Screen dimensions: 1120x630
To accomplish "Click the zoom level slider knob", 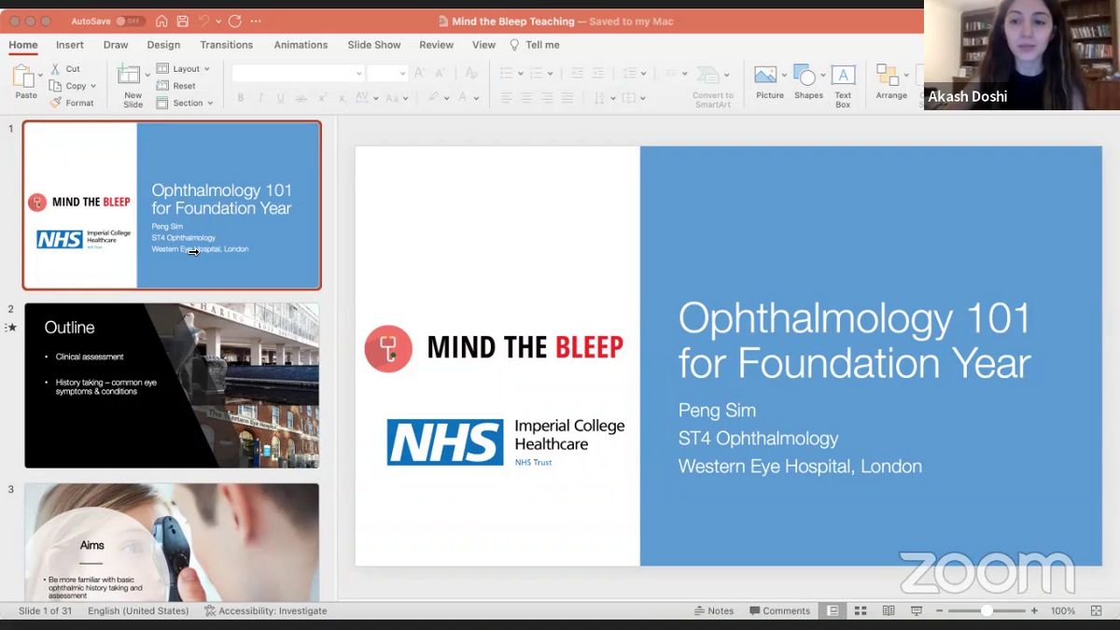I will (987, 610).
